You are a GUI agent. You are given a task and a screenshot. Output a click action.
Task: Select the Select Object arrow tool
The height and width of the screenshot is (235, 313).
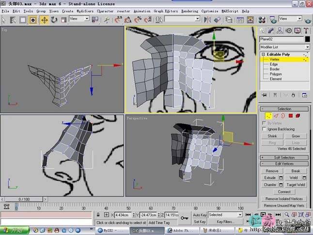pyautogui.click(x=4, y=20)
